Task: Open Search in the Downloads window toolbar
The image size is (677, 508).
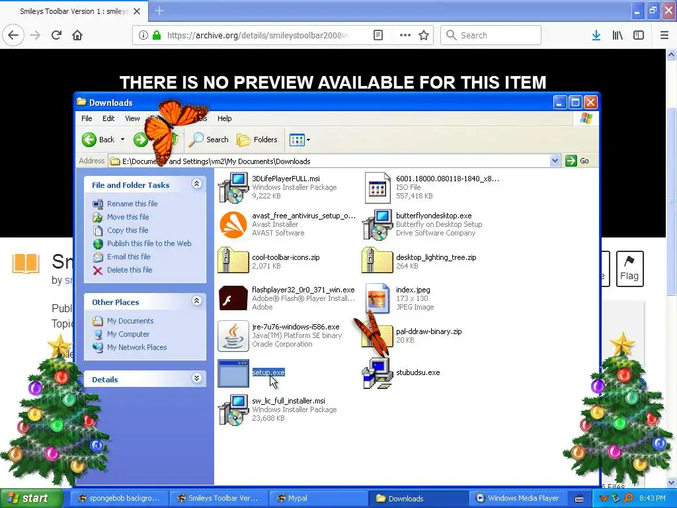Action: coord(209,140)
